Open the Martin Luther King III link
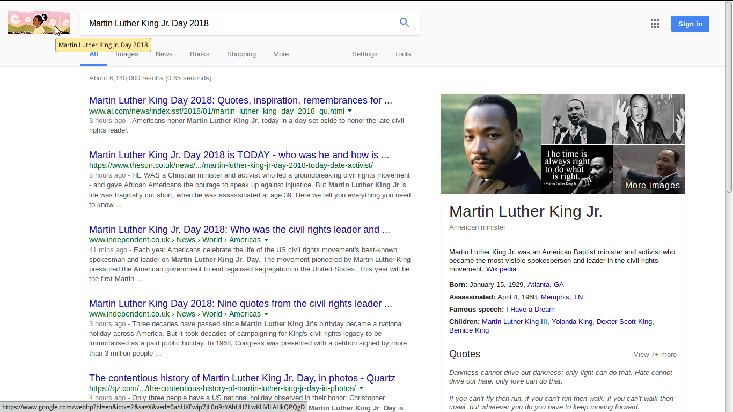 coord(515,322)
